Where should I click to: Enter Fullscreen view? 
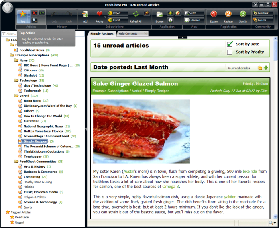pos(194,20)
